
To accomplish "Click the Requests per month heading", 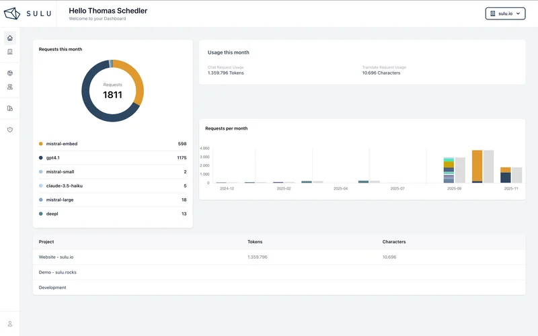I will [227, 128].
